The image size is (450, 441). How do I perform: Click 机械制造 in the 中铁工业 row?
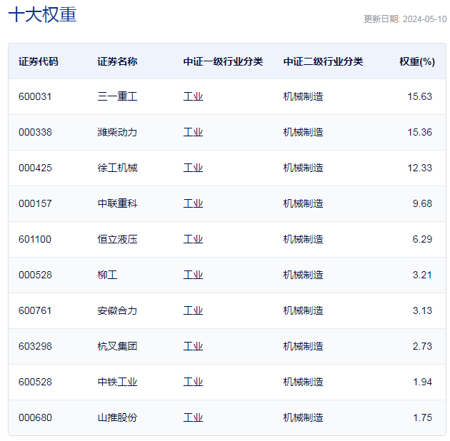click(x=303, y=382)
